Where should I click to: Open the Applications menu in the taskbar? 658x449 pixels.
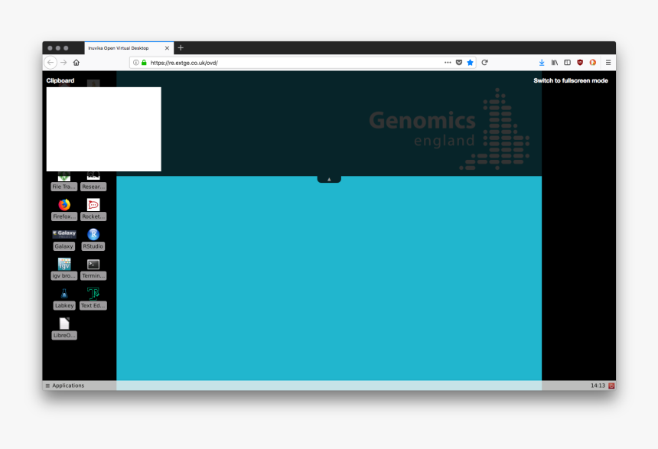click(65, 386)
